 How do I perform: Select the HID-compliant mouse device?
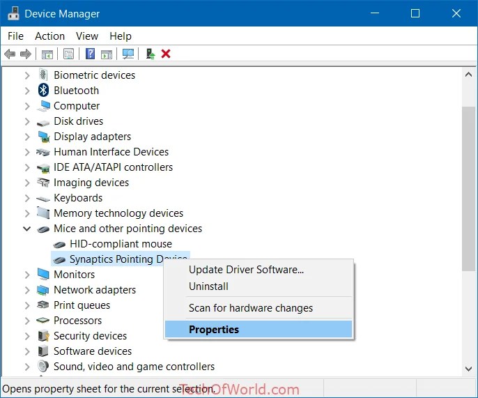click(x=121, y=244)
